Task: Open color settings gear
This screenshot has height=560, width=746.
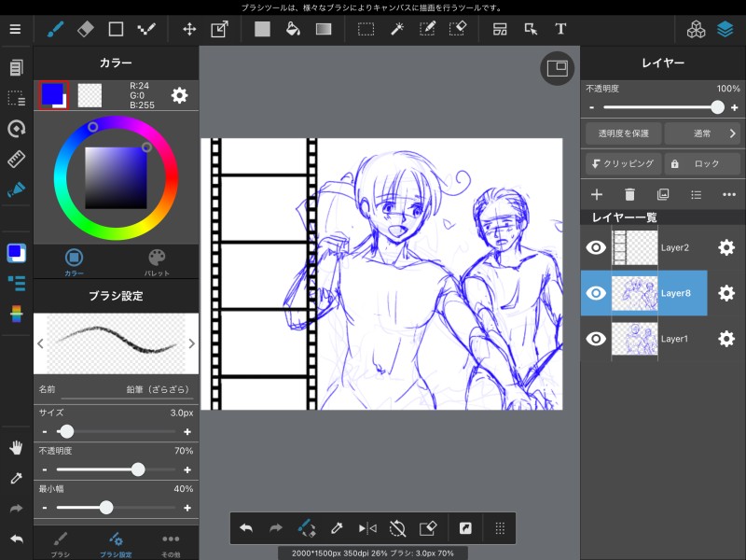Action: pyautogui.click(x=179, y=95)
